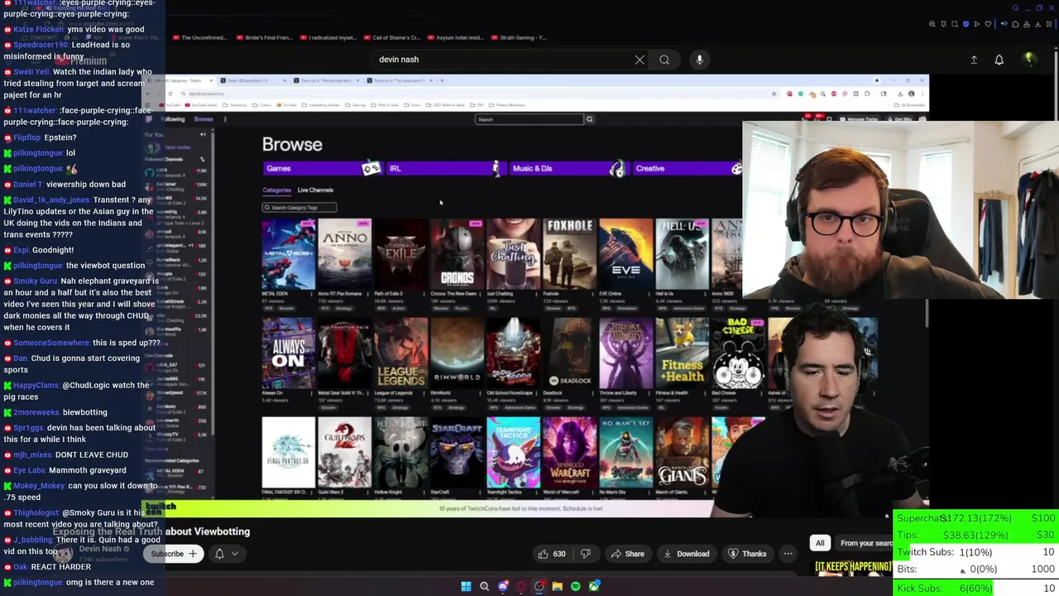The height and width of the screenshot is (596, 1059).
Task: Select the 'All' filter chip
Action: tap(820, 543)
